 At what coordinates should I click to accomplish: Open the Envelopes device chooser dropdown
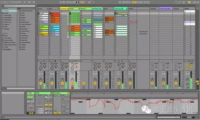point(57,95)
